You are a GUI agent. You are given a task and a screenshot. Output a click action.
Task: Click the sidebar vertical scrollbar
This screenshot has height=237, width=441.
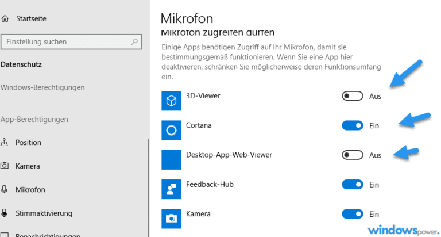[148, 188]
